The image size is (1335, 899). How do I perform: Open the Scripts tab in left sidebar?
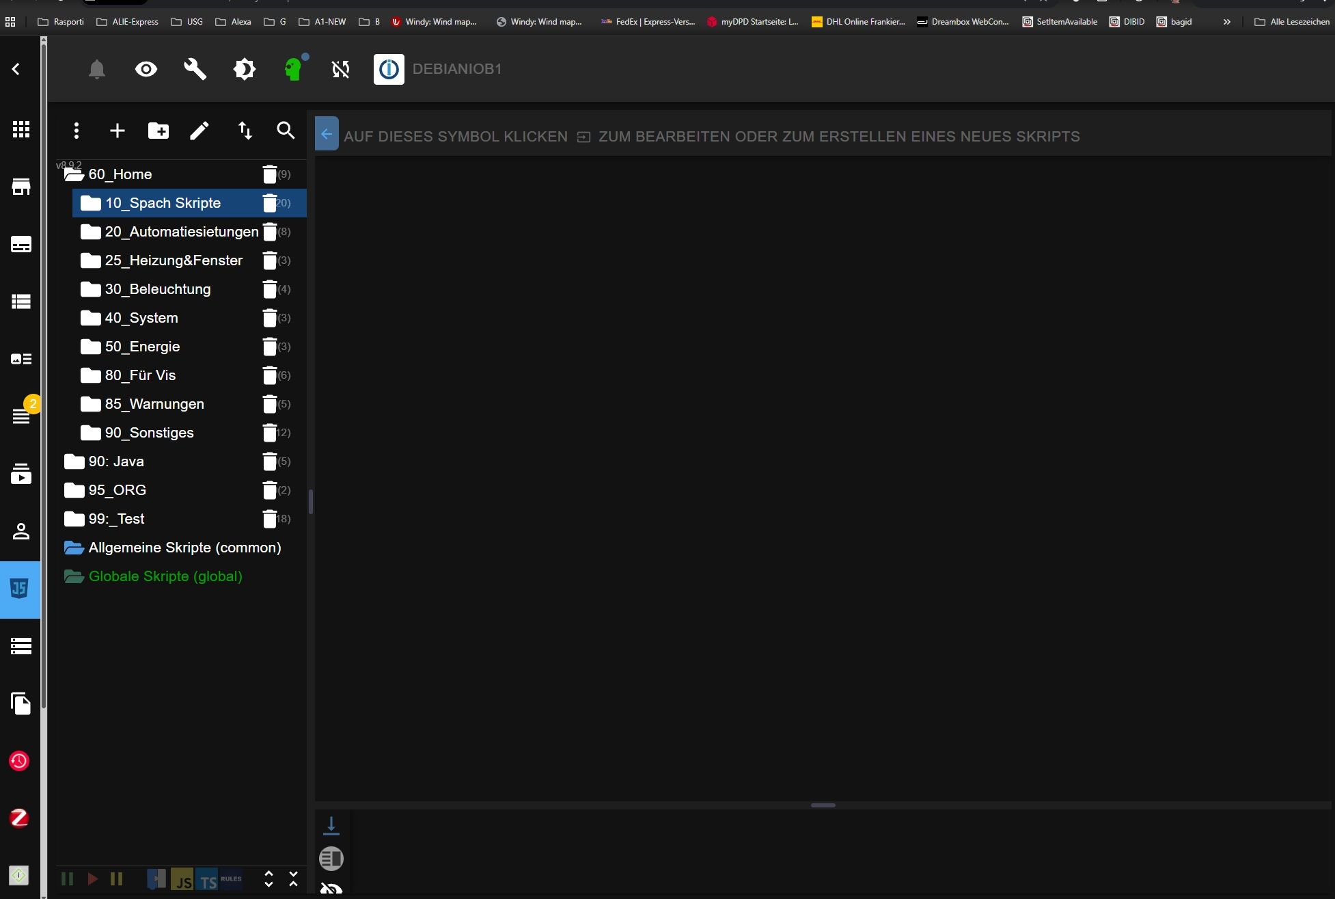point(20,589)
